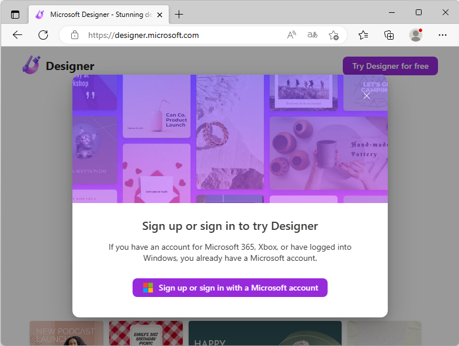Viewport: 459px width, 346px height.
Task: Open a new browser tab
Action: coord(179,15)
